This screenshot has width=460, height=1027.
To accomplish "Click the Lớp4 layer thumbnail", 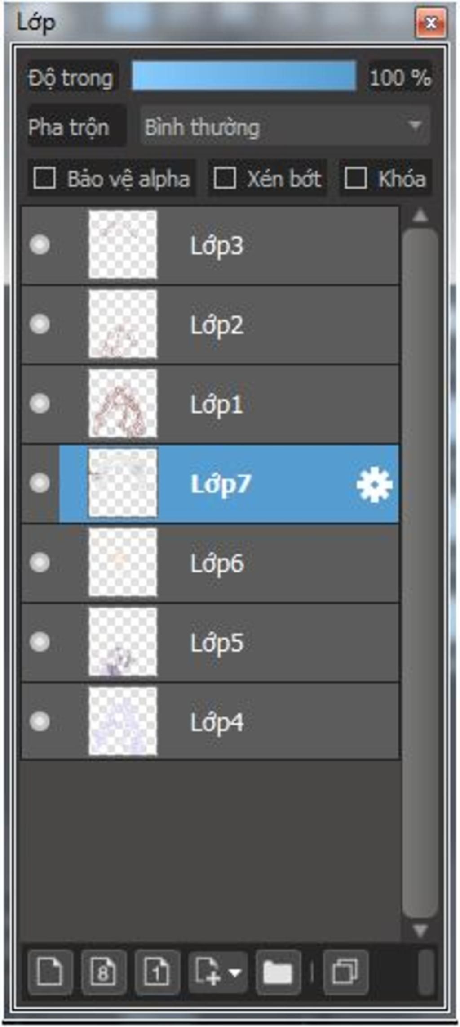I will tap(123, 721).
